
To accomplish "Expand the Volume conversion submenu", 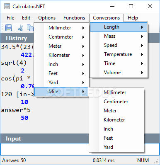I will click(x=119, y=73).
